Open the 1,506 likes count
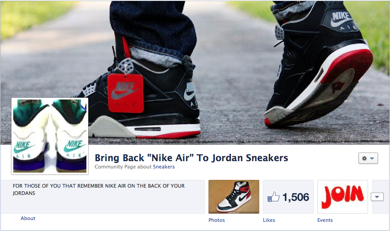The image size is (390, 231). (x=296, y=197)
